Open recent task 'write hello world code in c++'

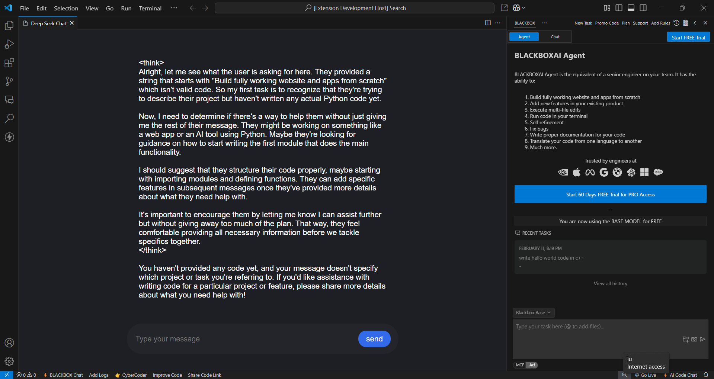pyautogui.click(x=610, y=257)
